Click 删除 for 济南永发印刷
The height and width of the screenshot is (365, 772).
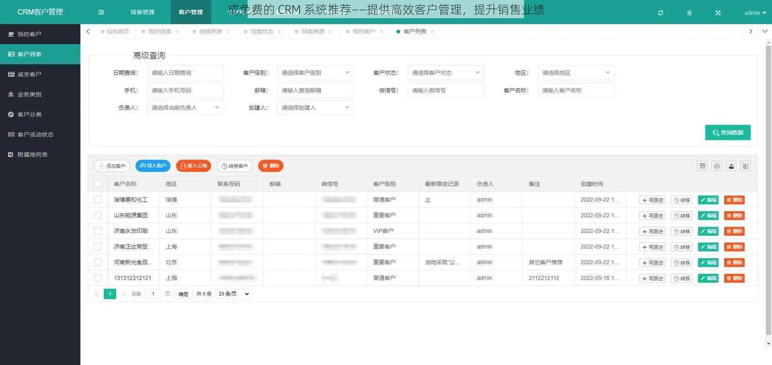pos(735,231)
